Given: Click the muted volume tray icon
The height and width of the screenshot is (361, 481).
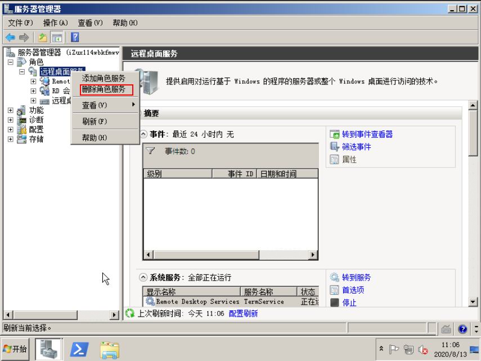Looking at the screenshot, I should [x=423, y=349].
